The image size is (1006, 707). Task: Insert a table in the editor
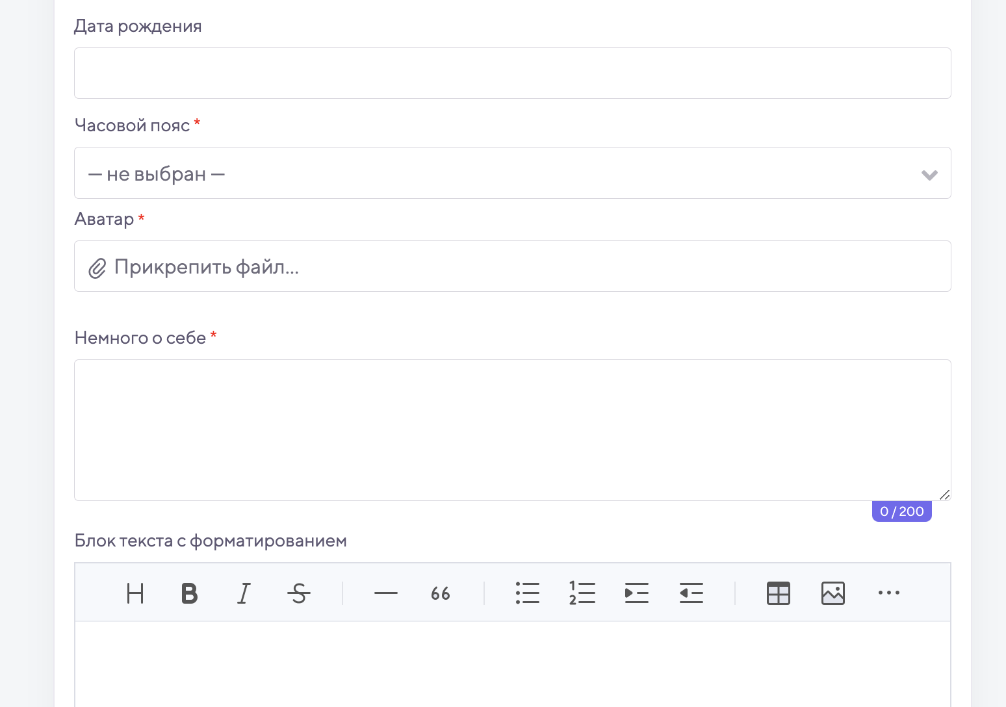pos(779,593)
